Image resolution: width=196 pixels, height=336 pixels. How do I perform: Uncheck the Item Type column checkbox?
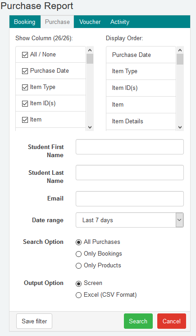(25, 87)
